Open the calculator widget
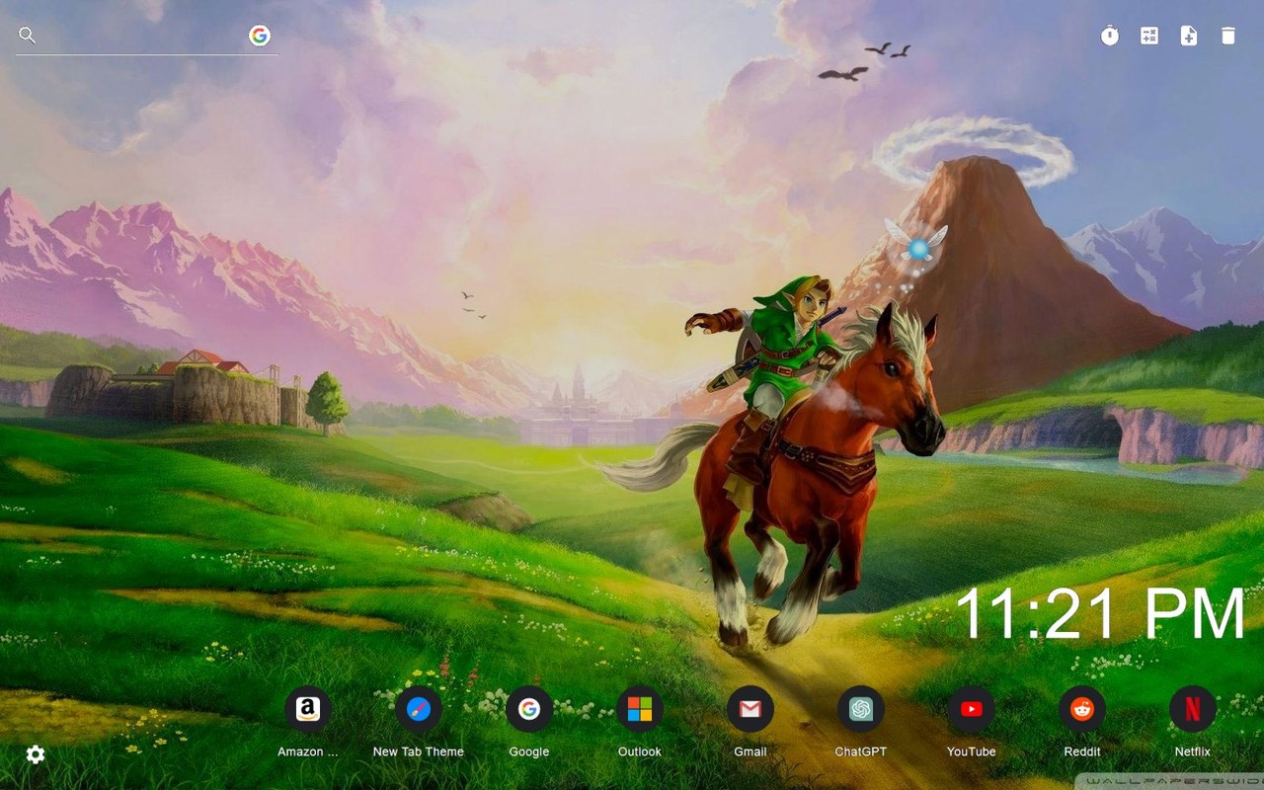The image size is (1264, 790). [x=1149, y=36]
